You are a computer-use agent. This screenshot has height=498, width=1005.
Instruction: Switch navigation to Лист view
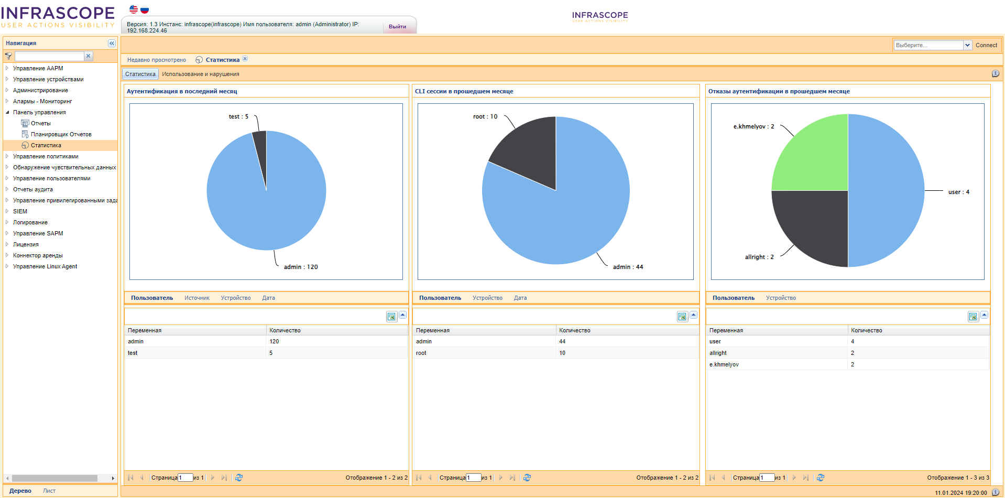[x=49, y=491]
